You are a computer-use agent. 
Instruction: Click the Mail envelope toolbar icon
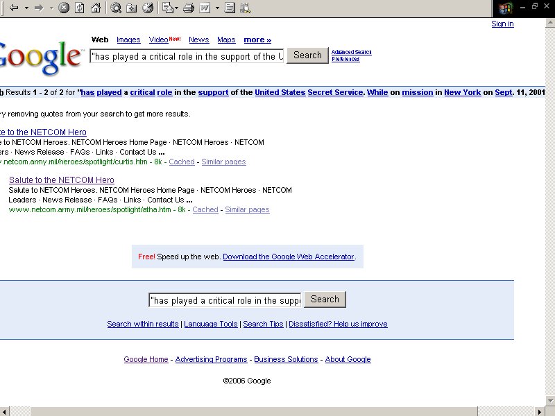pos(167,8)
